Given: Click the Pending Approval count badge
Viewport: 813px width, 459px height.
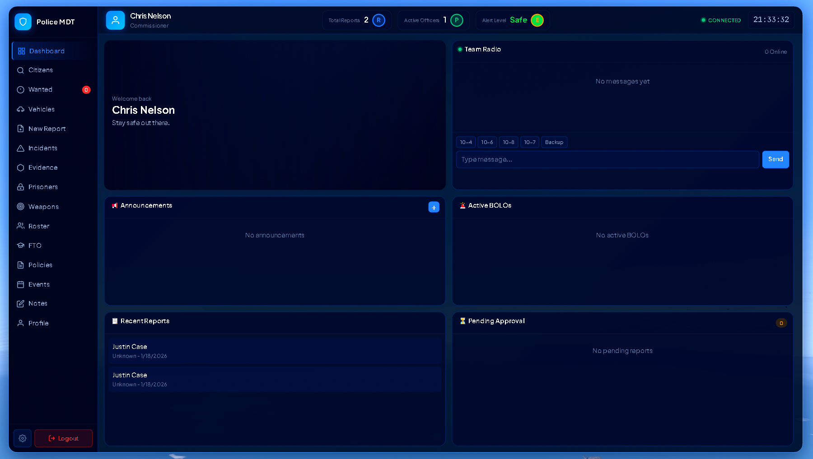Looking at the screenshot, I should click(781, 323).
